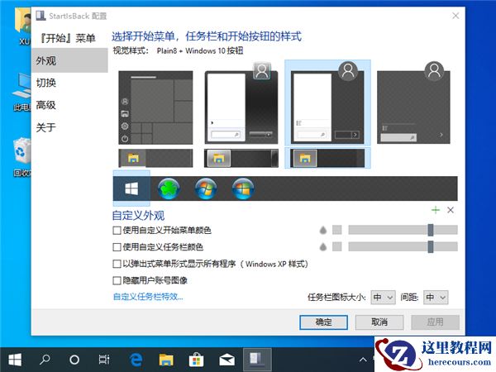Open taskbar icon size dropdown
Image resolution: width=496 pixels, height=372 pixels.
tap(383, 298)
